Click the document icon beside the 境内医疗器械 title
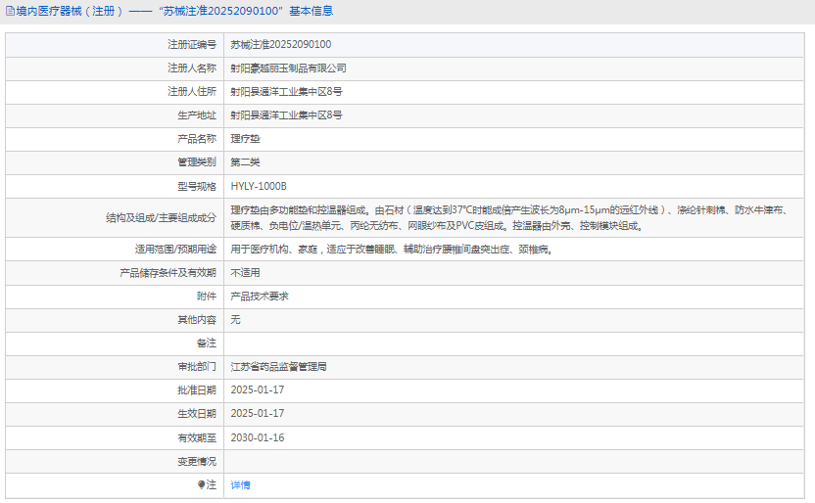 point(10,11)
